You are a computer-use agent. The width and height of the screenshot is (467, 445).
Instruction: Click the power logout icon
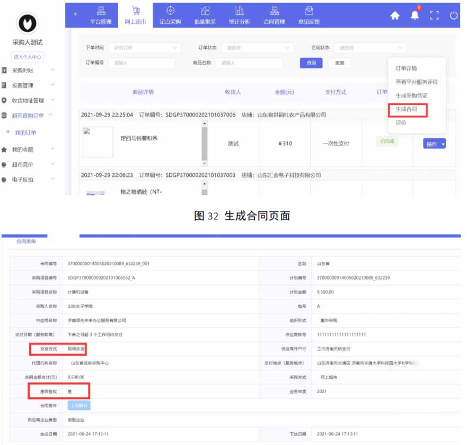(454, 15)
